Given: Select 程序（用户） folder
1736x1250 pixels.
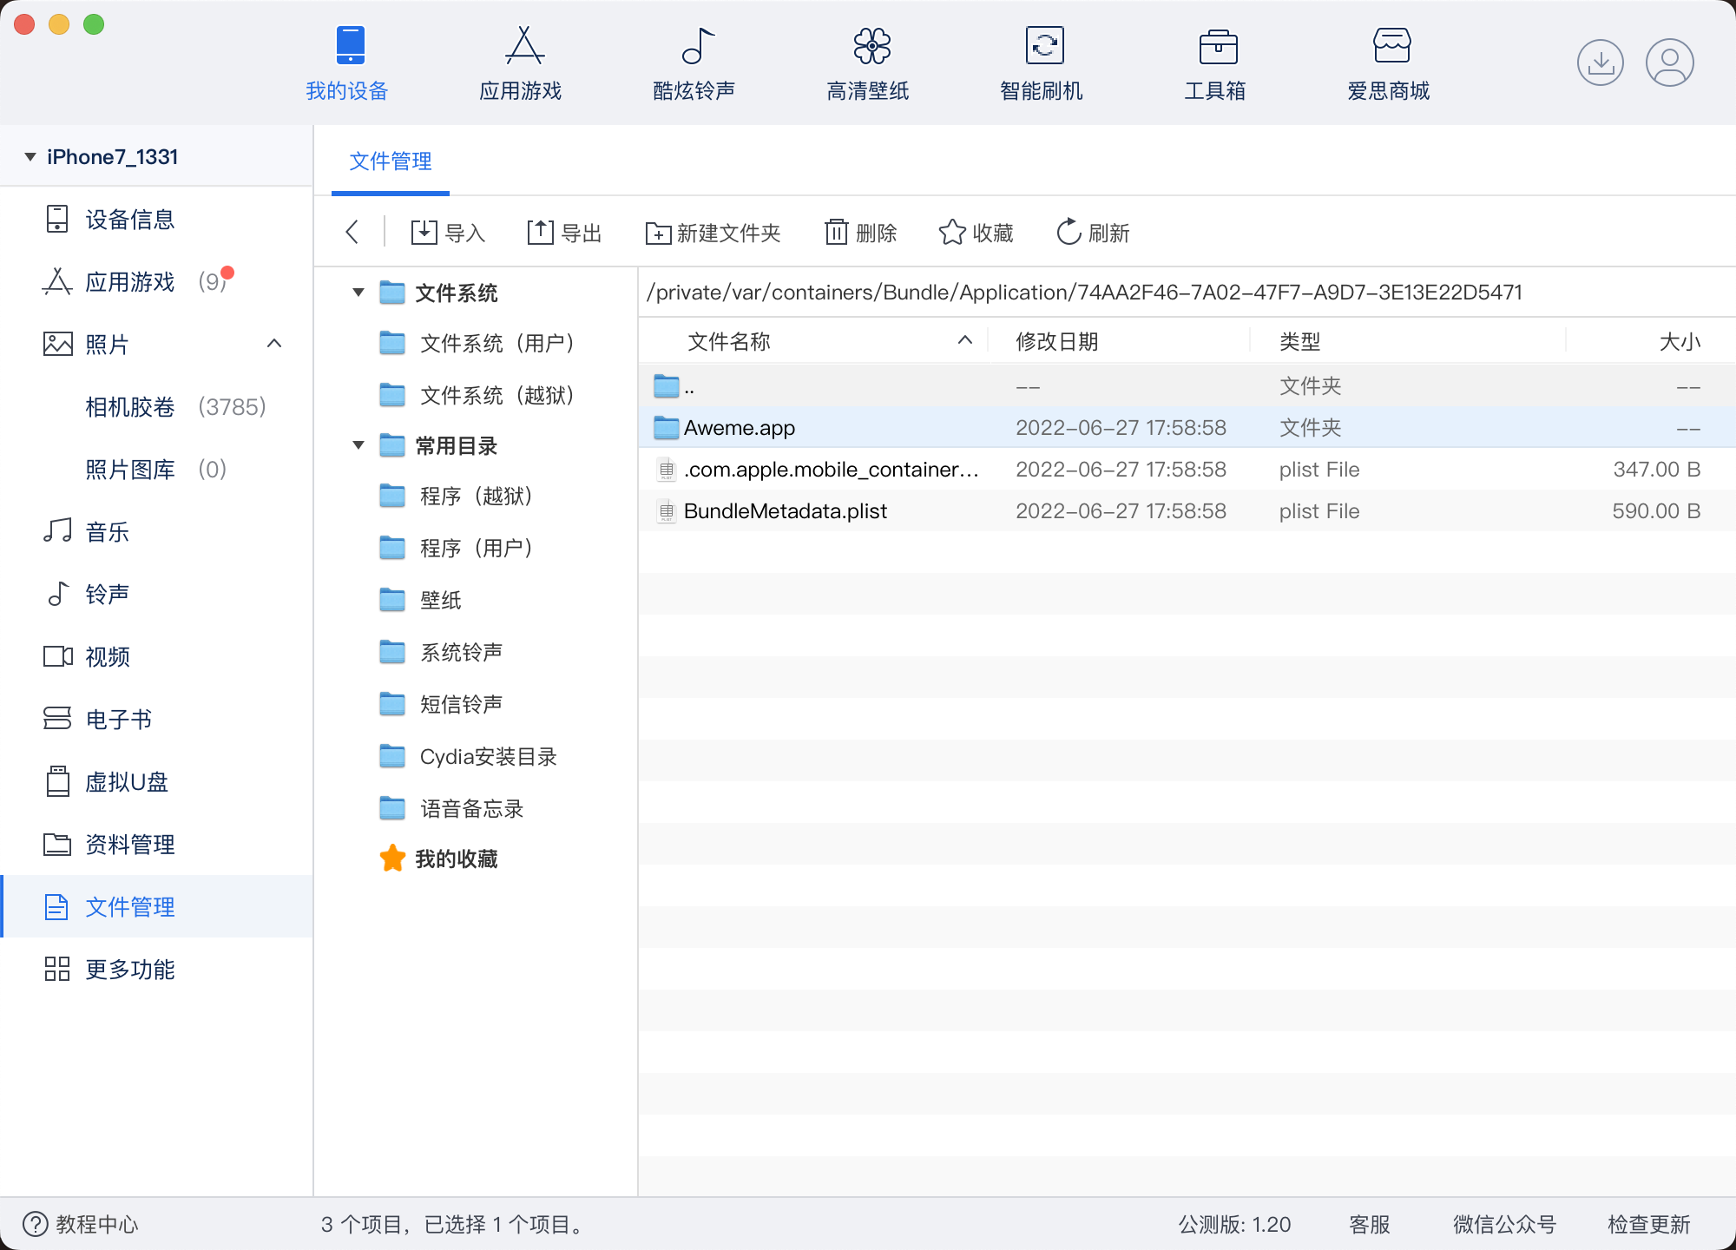Looking at the screenshot, I should tap(457, 548).
